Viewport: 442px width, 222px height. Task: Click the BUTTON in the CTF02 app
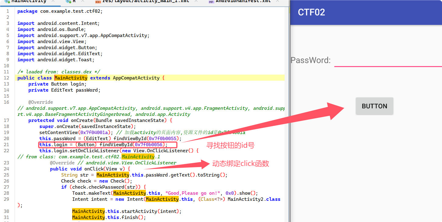[x=374, y=106]
